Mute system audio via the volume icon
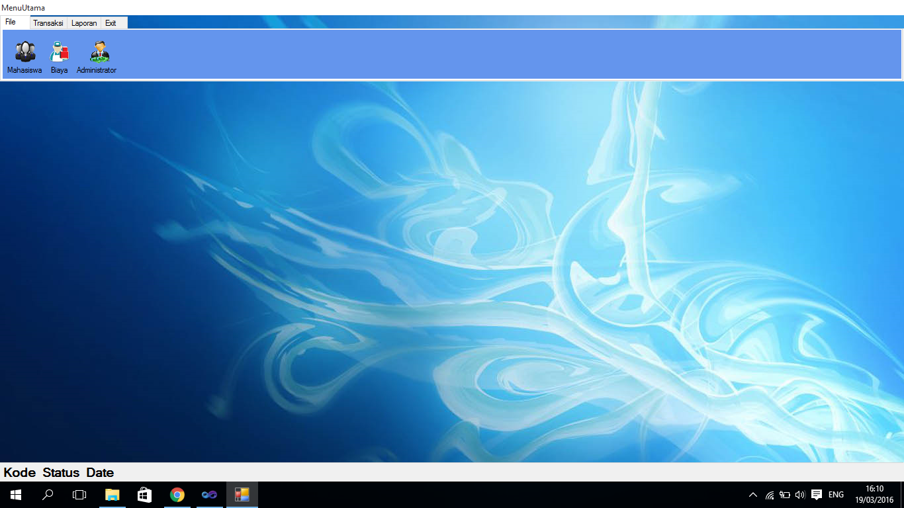The image size is (904, 508). (x=800, y=494)
